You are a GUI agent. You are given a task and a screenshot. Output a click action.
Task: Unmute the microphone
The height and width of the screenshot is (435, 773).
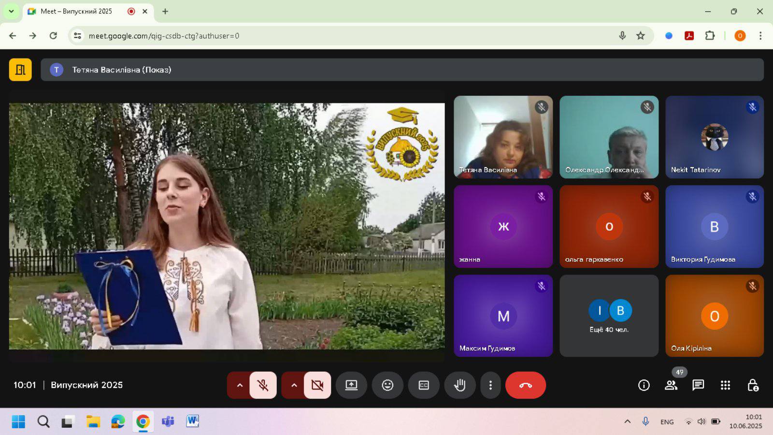(x=263, y=385)
